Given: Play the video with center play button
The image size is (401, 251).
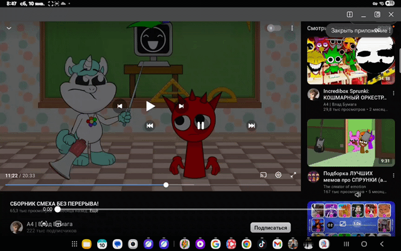Looking at the screenshot, I should [150, 106].
